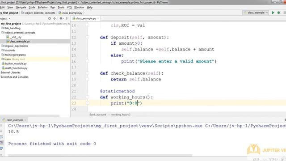
Task: Collapse the fold marker at line 18
Action: click(x=88, y=73)
